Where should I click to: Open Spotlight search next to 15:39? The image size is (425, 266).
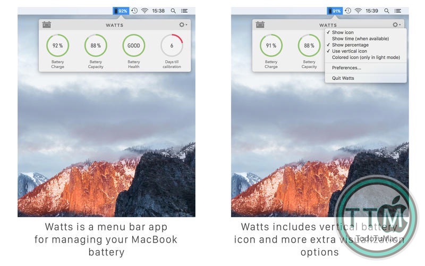tap(387, 11)
